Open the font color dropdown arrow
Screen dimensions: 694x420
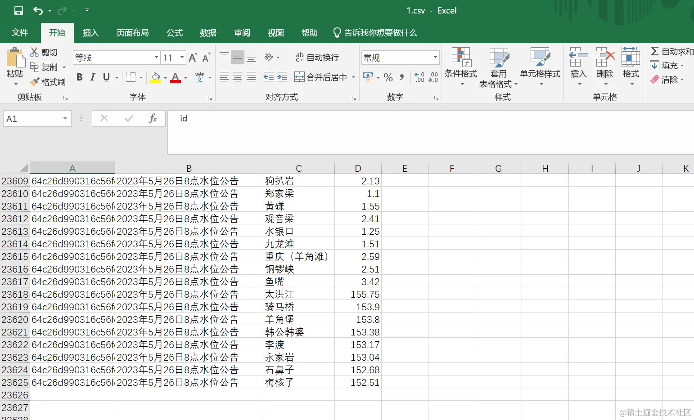(x=185, y=77)
